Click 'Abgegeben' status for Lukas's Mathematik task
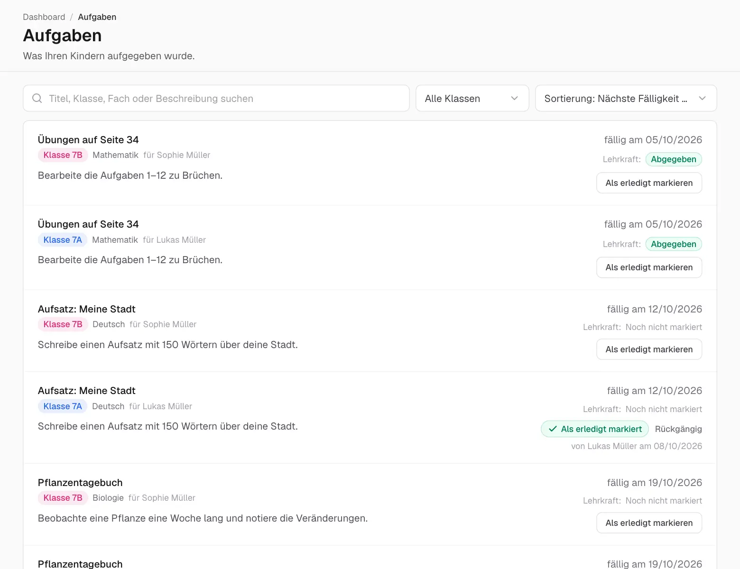Screen dimensions: 740x569 [674, 244]
